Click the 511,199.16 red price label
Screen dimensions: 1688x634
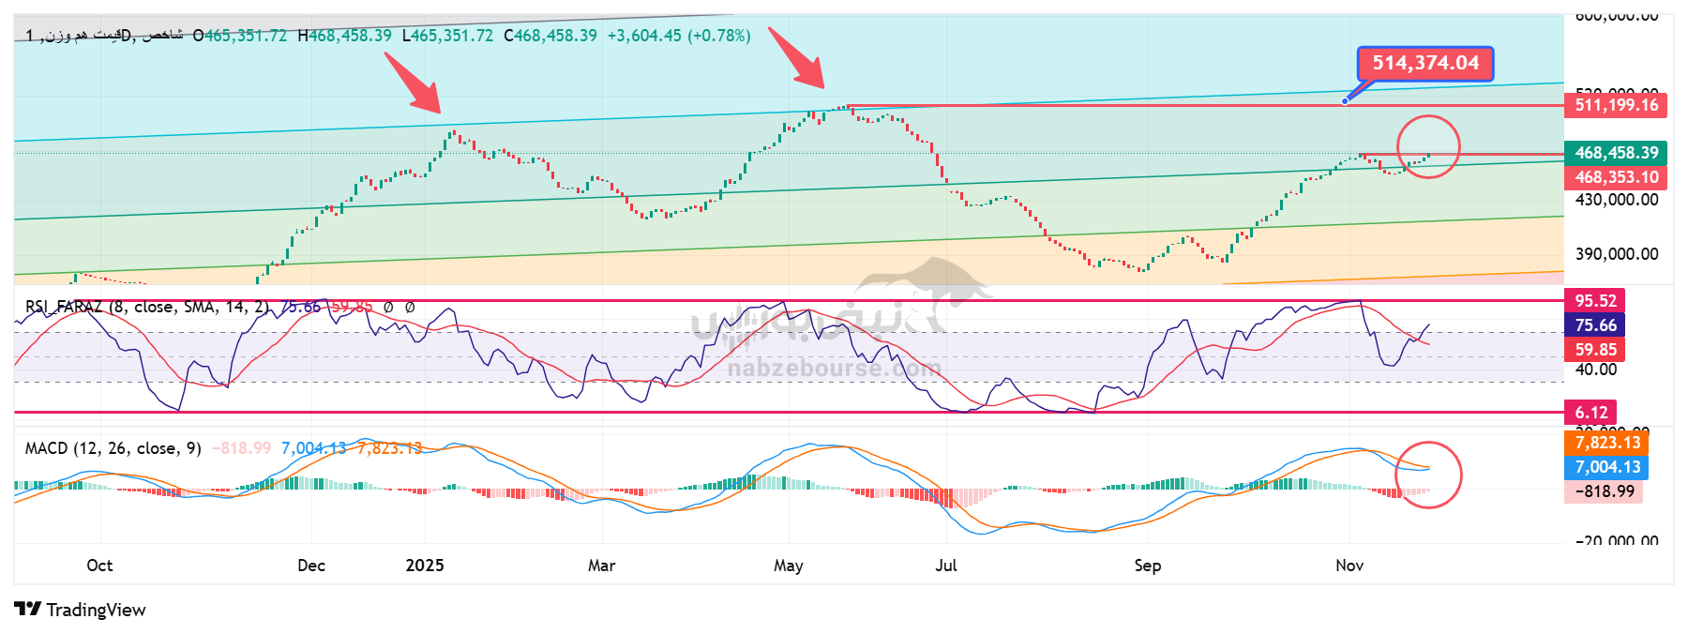coord(1616,105)
